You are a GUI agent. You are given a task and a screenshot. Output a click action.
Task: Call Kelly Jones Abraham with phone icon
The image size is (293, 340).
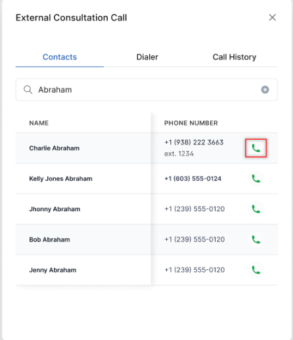pos(256,179)
